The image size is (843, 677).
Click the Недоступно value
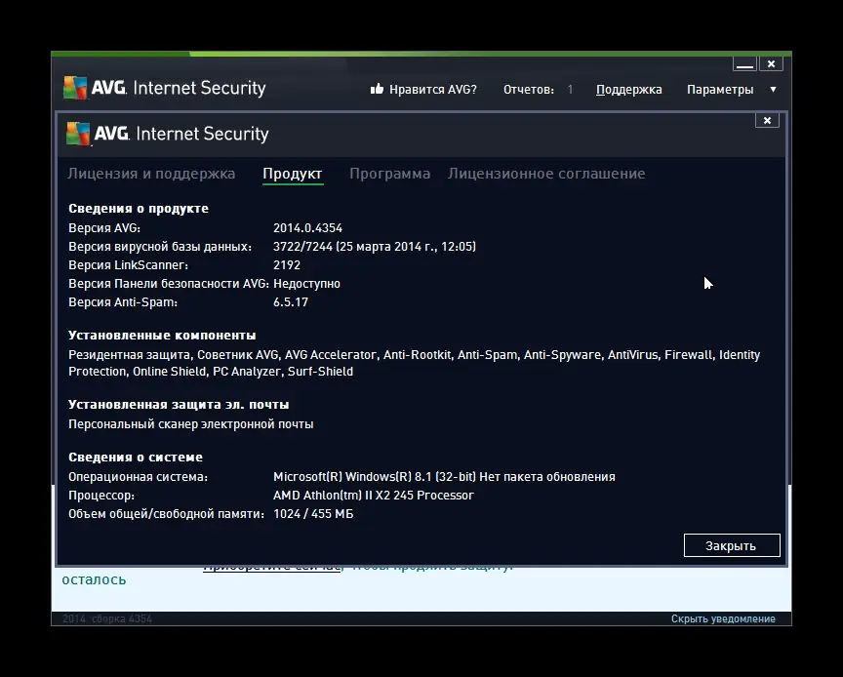[306, 283]
